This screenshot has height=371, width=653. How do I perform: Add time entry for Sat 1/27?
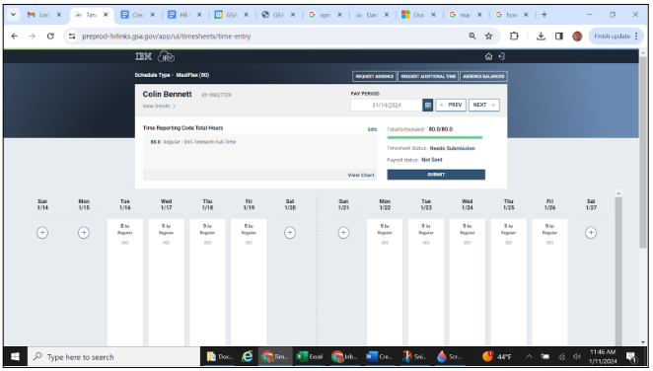coord(591,233)
